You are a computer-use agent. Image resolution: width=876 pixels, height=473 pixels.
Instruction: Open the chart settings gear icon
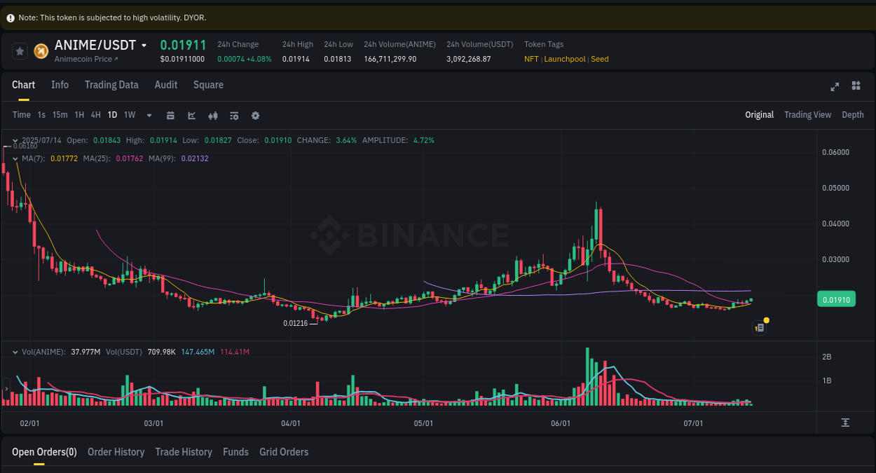coord(255,115)
